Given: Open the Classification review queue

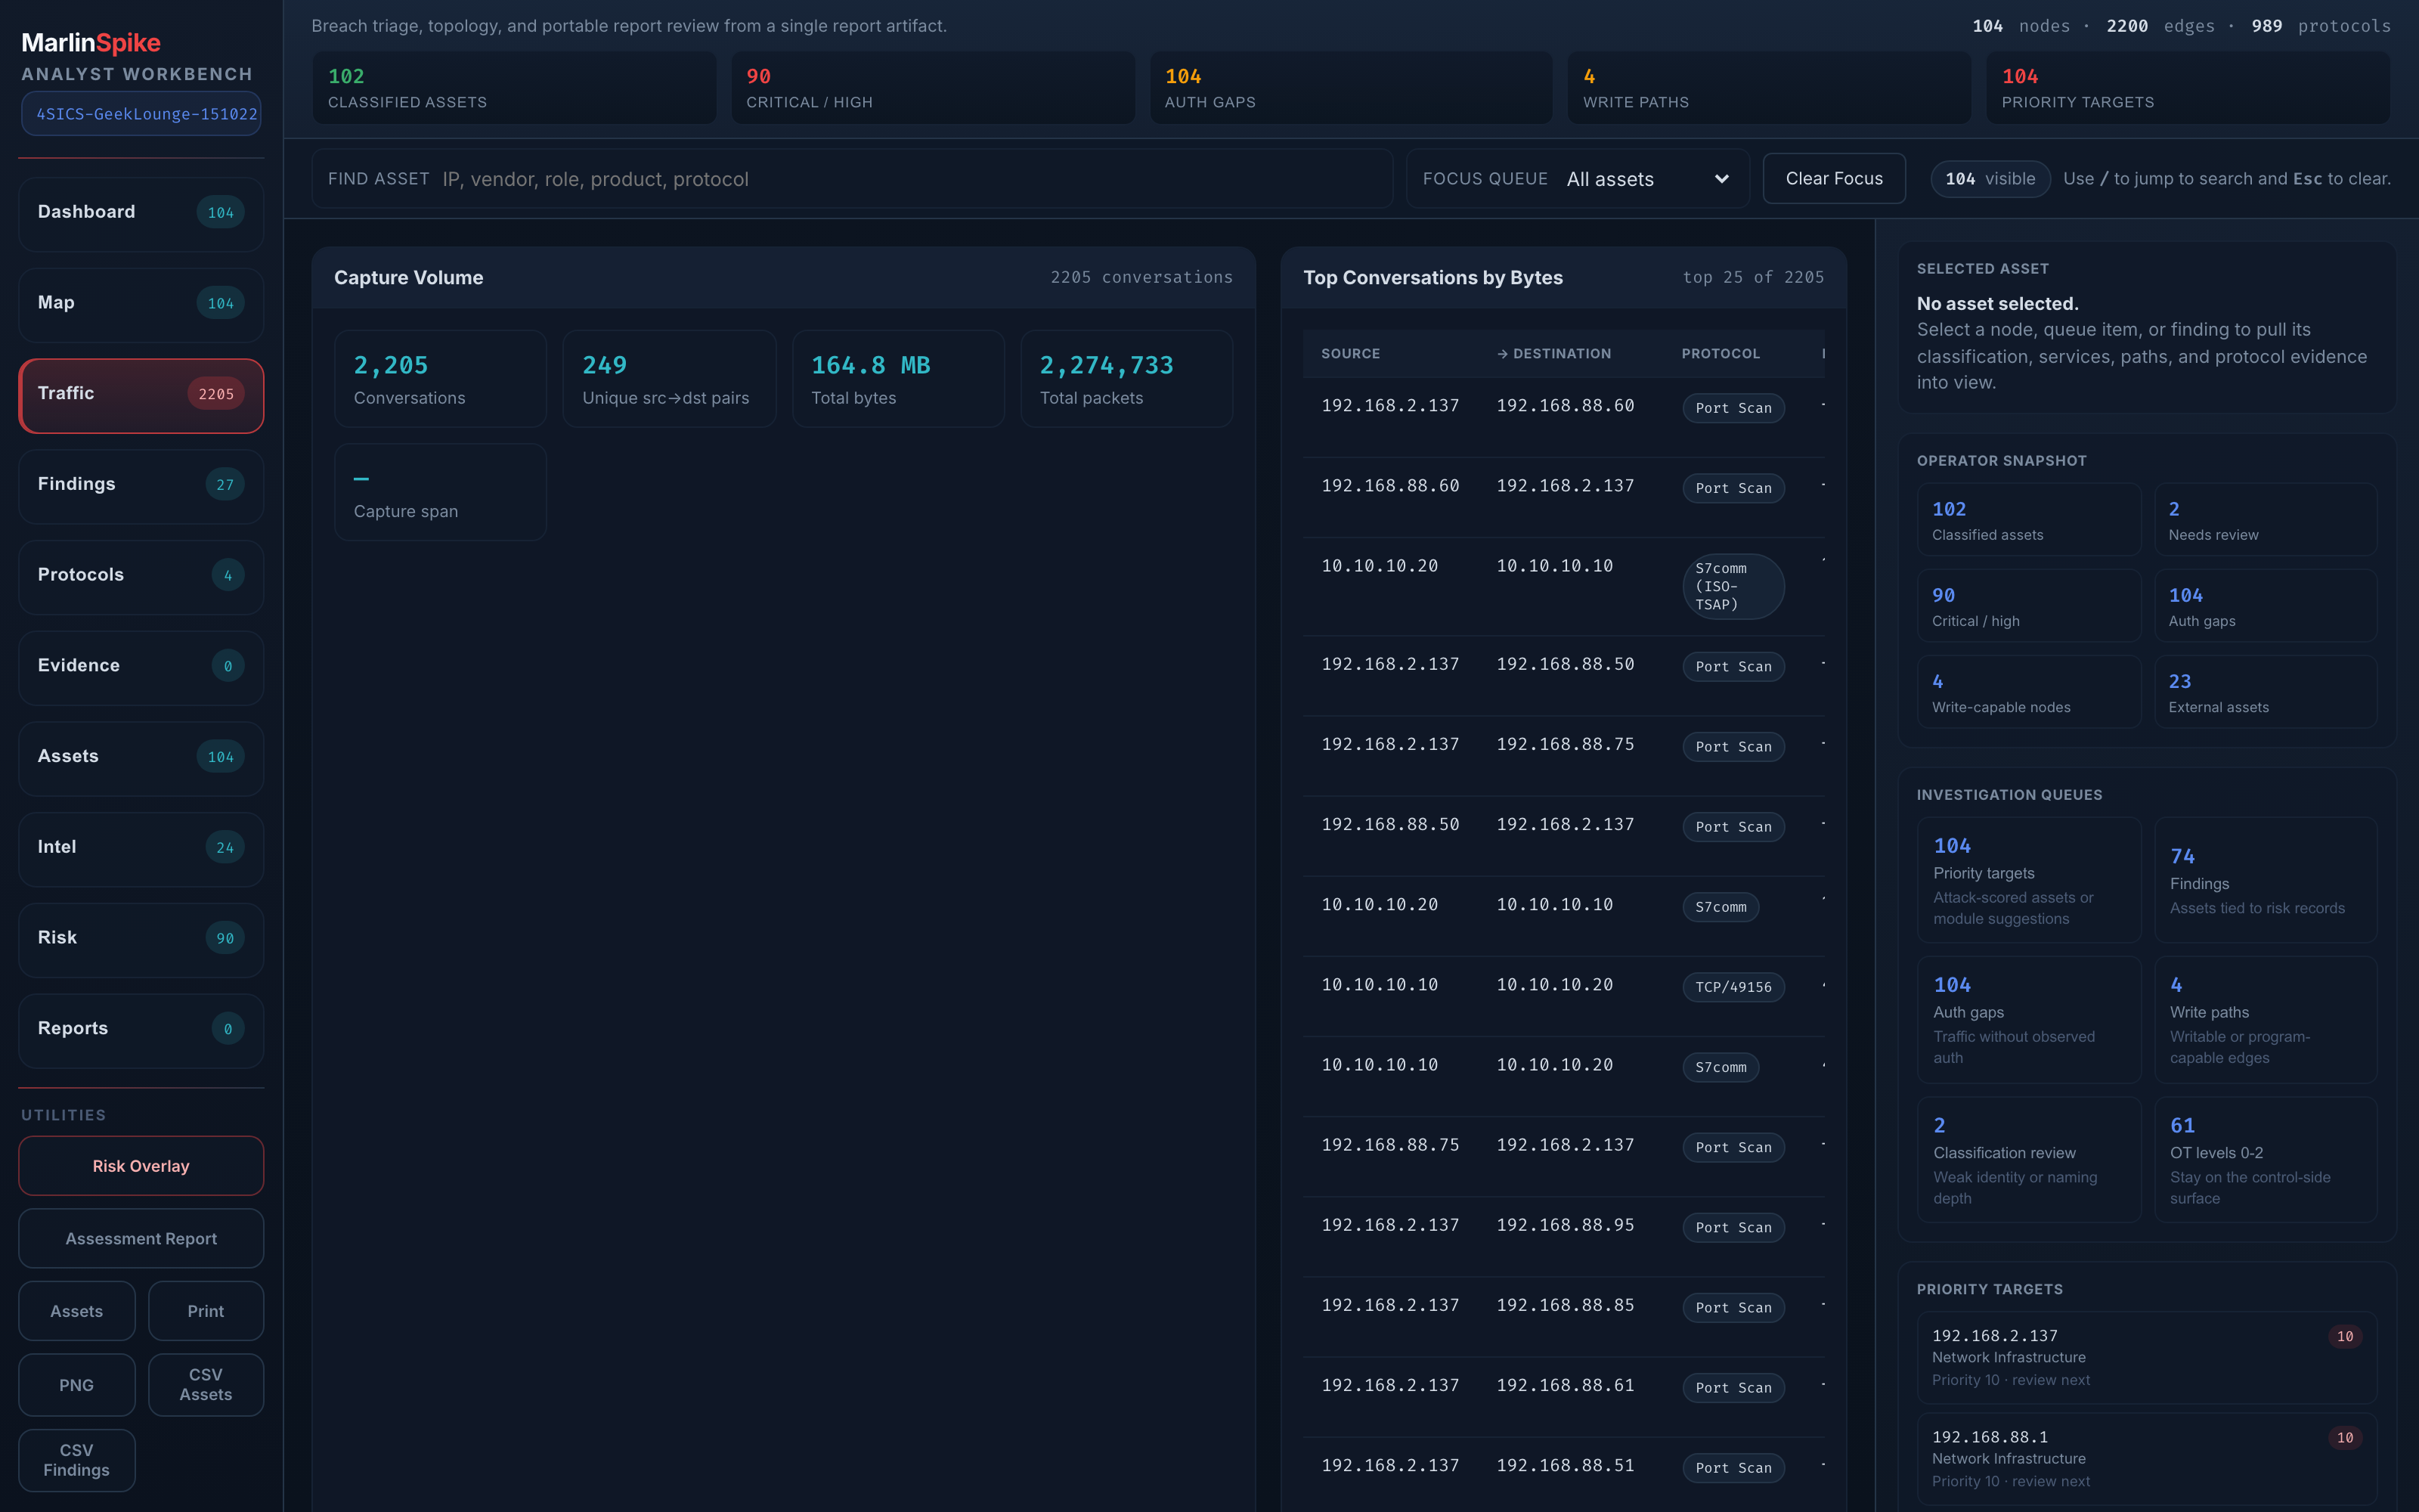Looking at the screenshot, I should (2028, 1160).
